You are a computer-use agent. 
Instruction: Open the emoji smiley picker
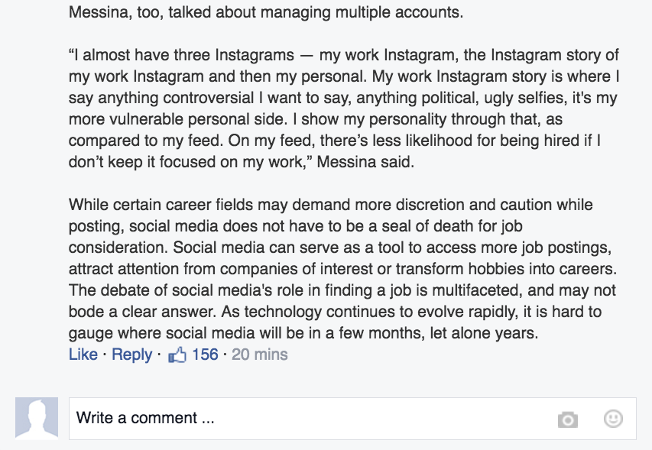pos(613,419)
